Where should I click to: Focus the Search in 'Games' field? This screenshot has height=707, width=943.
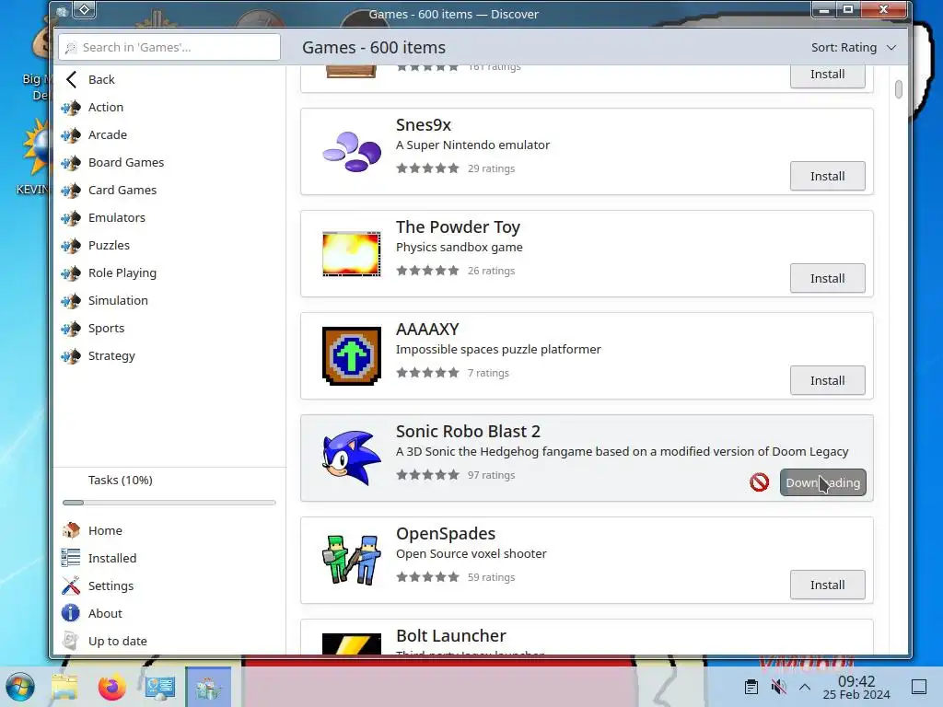tap(169, 47)
